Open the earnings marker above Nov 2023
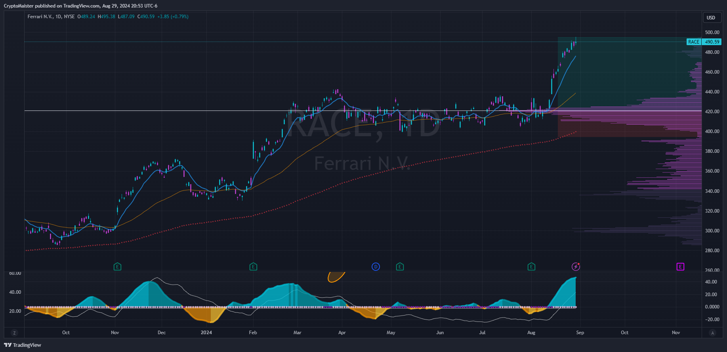727x352 pixels. click(117, 267)
